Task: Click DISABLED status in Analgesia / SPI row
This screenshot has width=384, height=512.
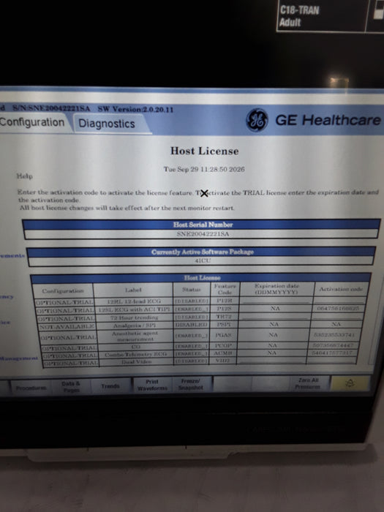Action: (x=192, y=325)
